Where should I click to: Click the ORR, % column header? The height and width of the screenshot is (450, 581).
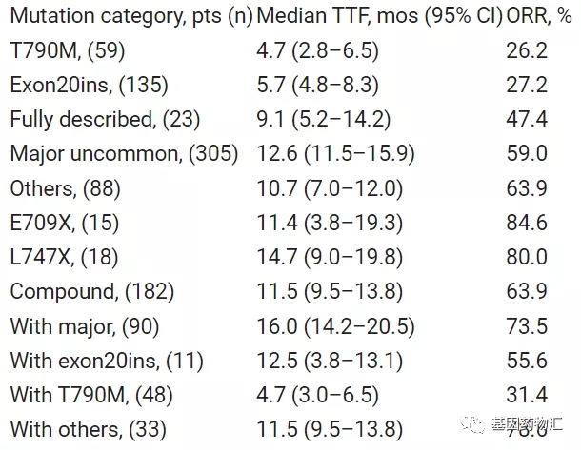click(x=540, y=19)
